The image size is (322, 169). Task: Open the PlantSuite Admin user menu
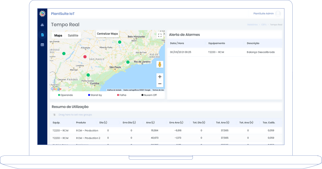[x=263, y=14]
